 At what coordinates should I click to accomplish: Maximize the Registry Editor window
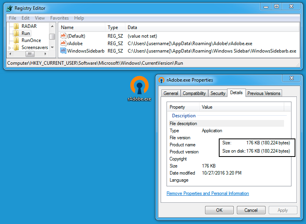pyautogui.click(x=277, y=6)
